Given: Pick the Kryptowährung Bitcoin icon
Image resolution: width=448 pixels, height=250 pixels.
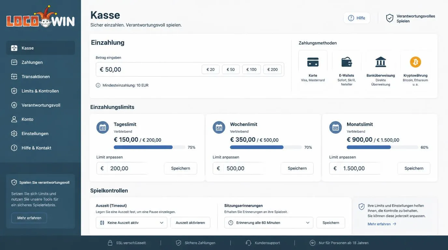Looking at the screenshot, I should pos(415,62).
